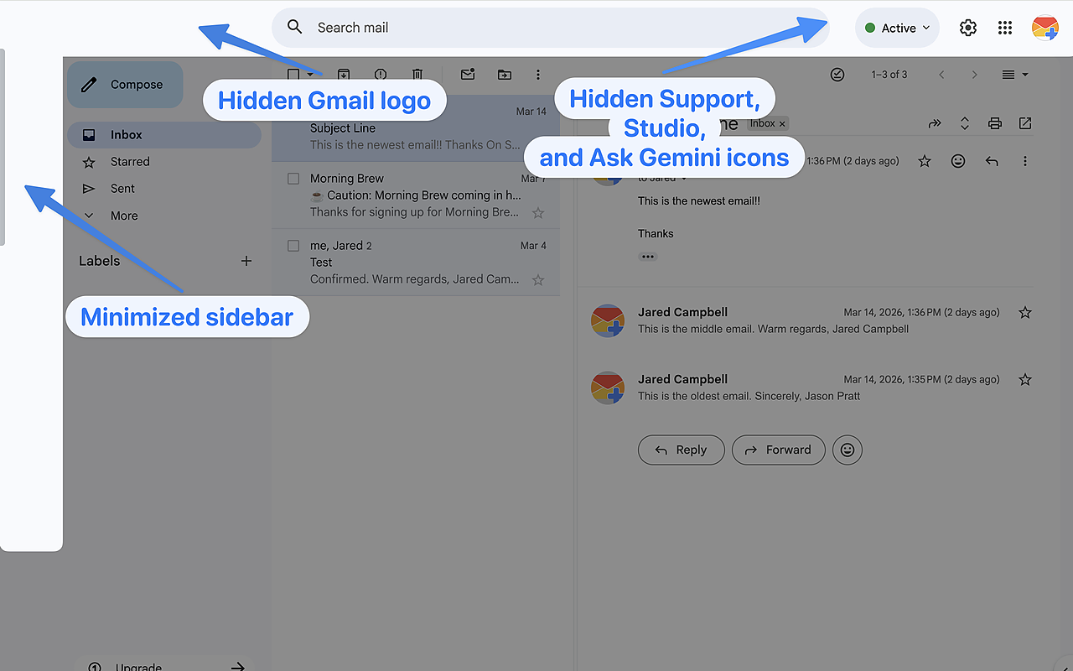1073x671 pixels.
Task: Expand all messages with the double-arrow icon
Action: click(964, 122)
